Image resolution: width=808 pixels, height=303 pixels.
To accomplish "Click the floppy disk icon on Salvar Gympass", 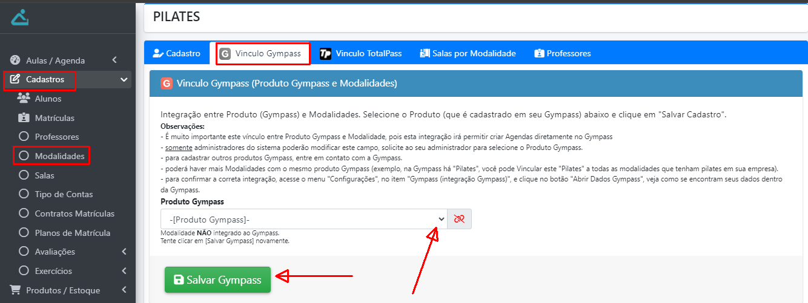I will pyautogui.click(x=179, y=280).
